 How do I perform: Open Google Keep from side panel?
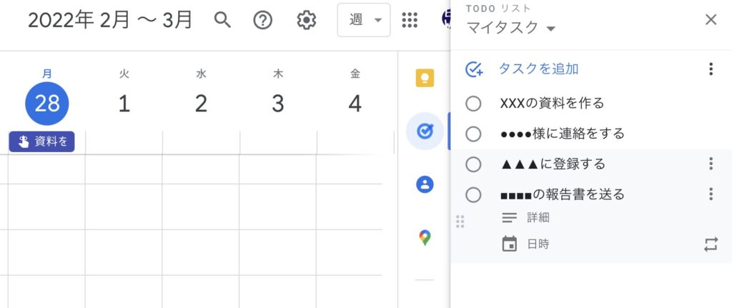[425, 77]
